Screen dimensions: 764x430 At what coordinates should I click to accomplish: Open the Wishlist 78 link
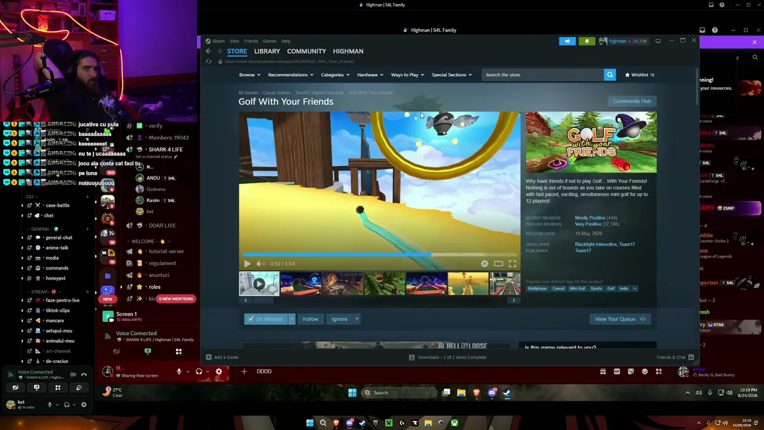639,75
